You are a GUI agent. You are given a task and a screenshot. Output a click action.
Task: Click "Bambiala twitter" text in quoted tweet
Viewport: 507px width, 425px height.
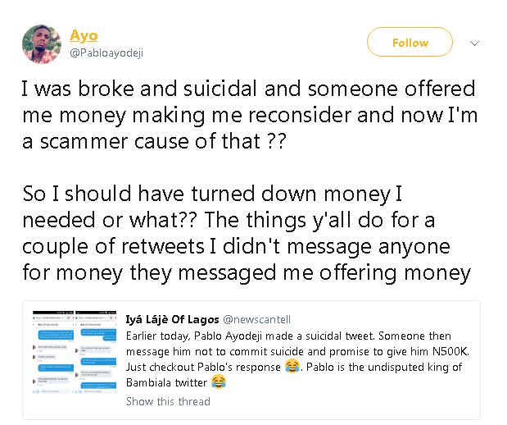[x=167, y=382]
